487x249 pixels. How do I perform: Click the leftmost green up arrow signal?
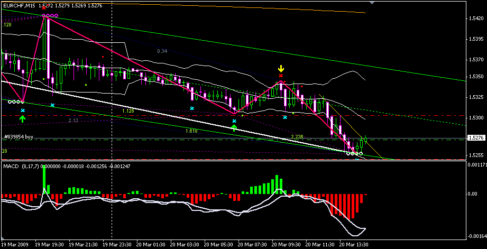coord(22,118)
